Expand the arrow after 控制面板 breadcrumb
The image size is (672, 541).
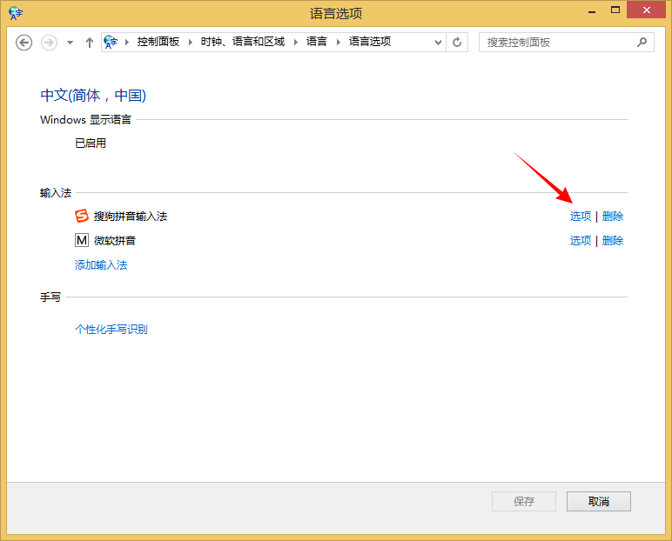[x=191, y=42]
